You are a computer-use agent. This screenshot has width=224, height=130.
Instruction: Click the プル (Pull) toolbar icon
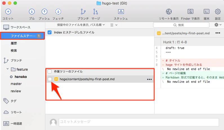pyautogui.click(x=32, y=12)
